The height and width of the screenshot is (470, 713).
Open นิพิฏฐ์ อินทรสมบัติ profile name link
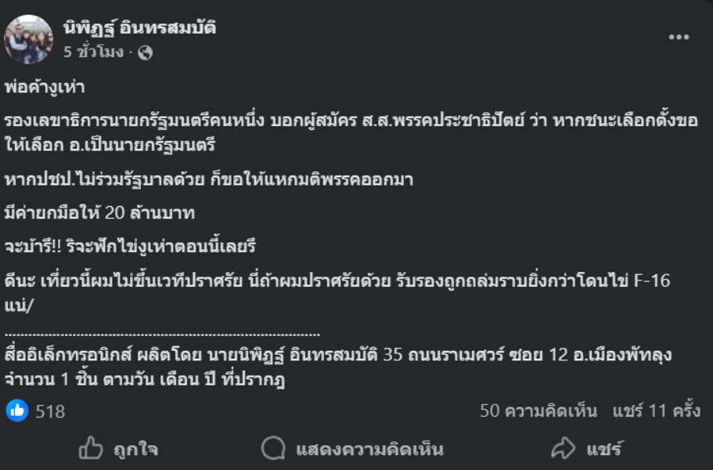pos(139,28)
